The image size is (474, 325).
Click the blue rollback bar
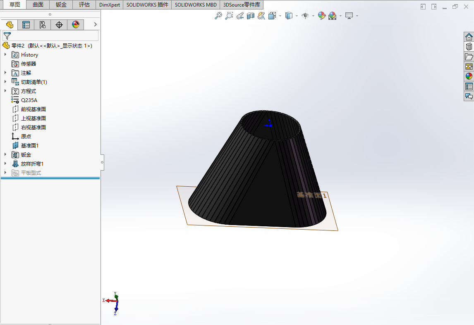pyautogui.click(x=50, y=178)
